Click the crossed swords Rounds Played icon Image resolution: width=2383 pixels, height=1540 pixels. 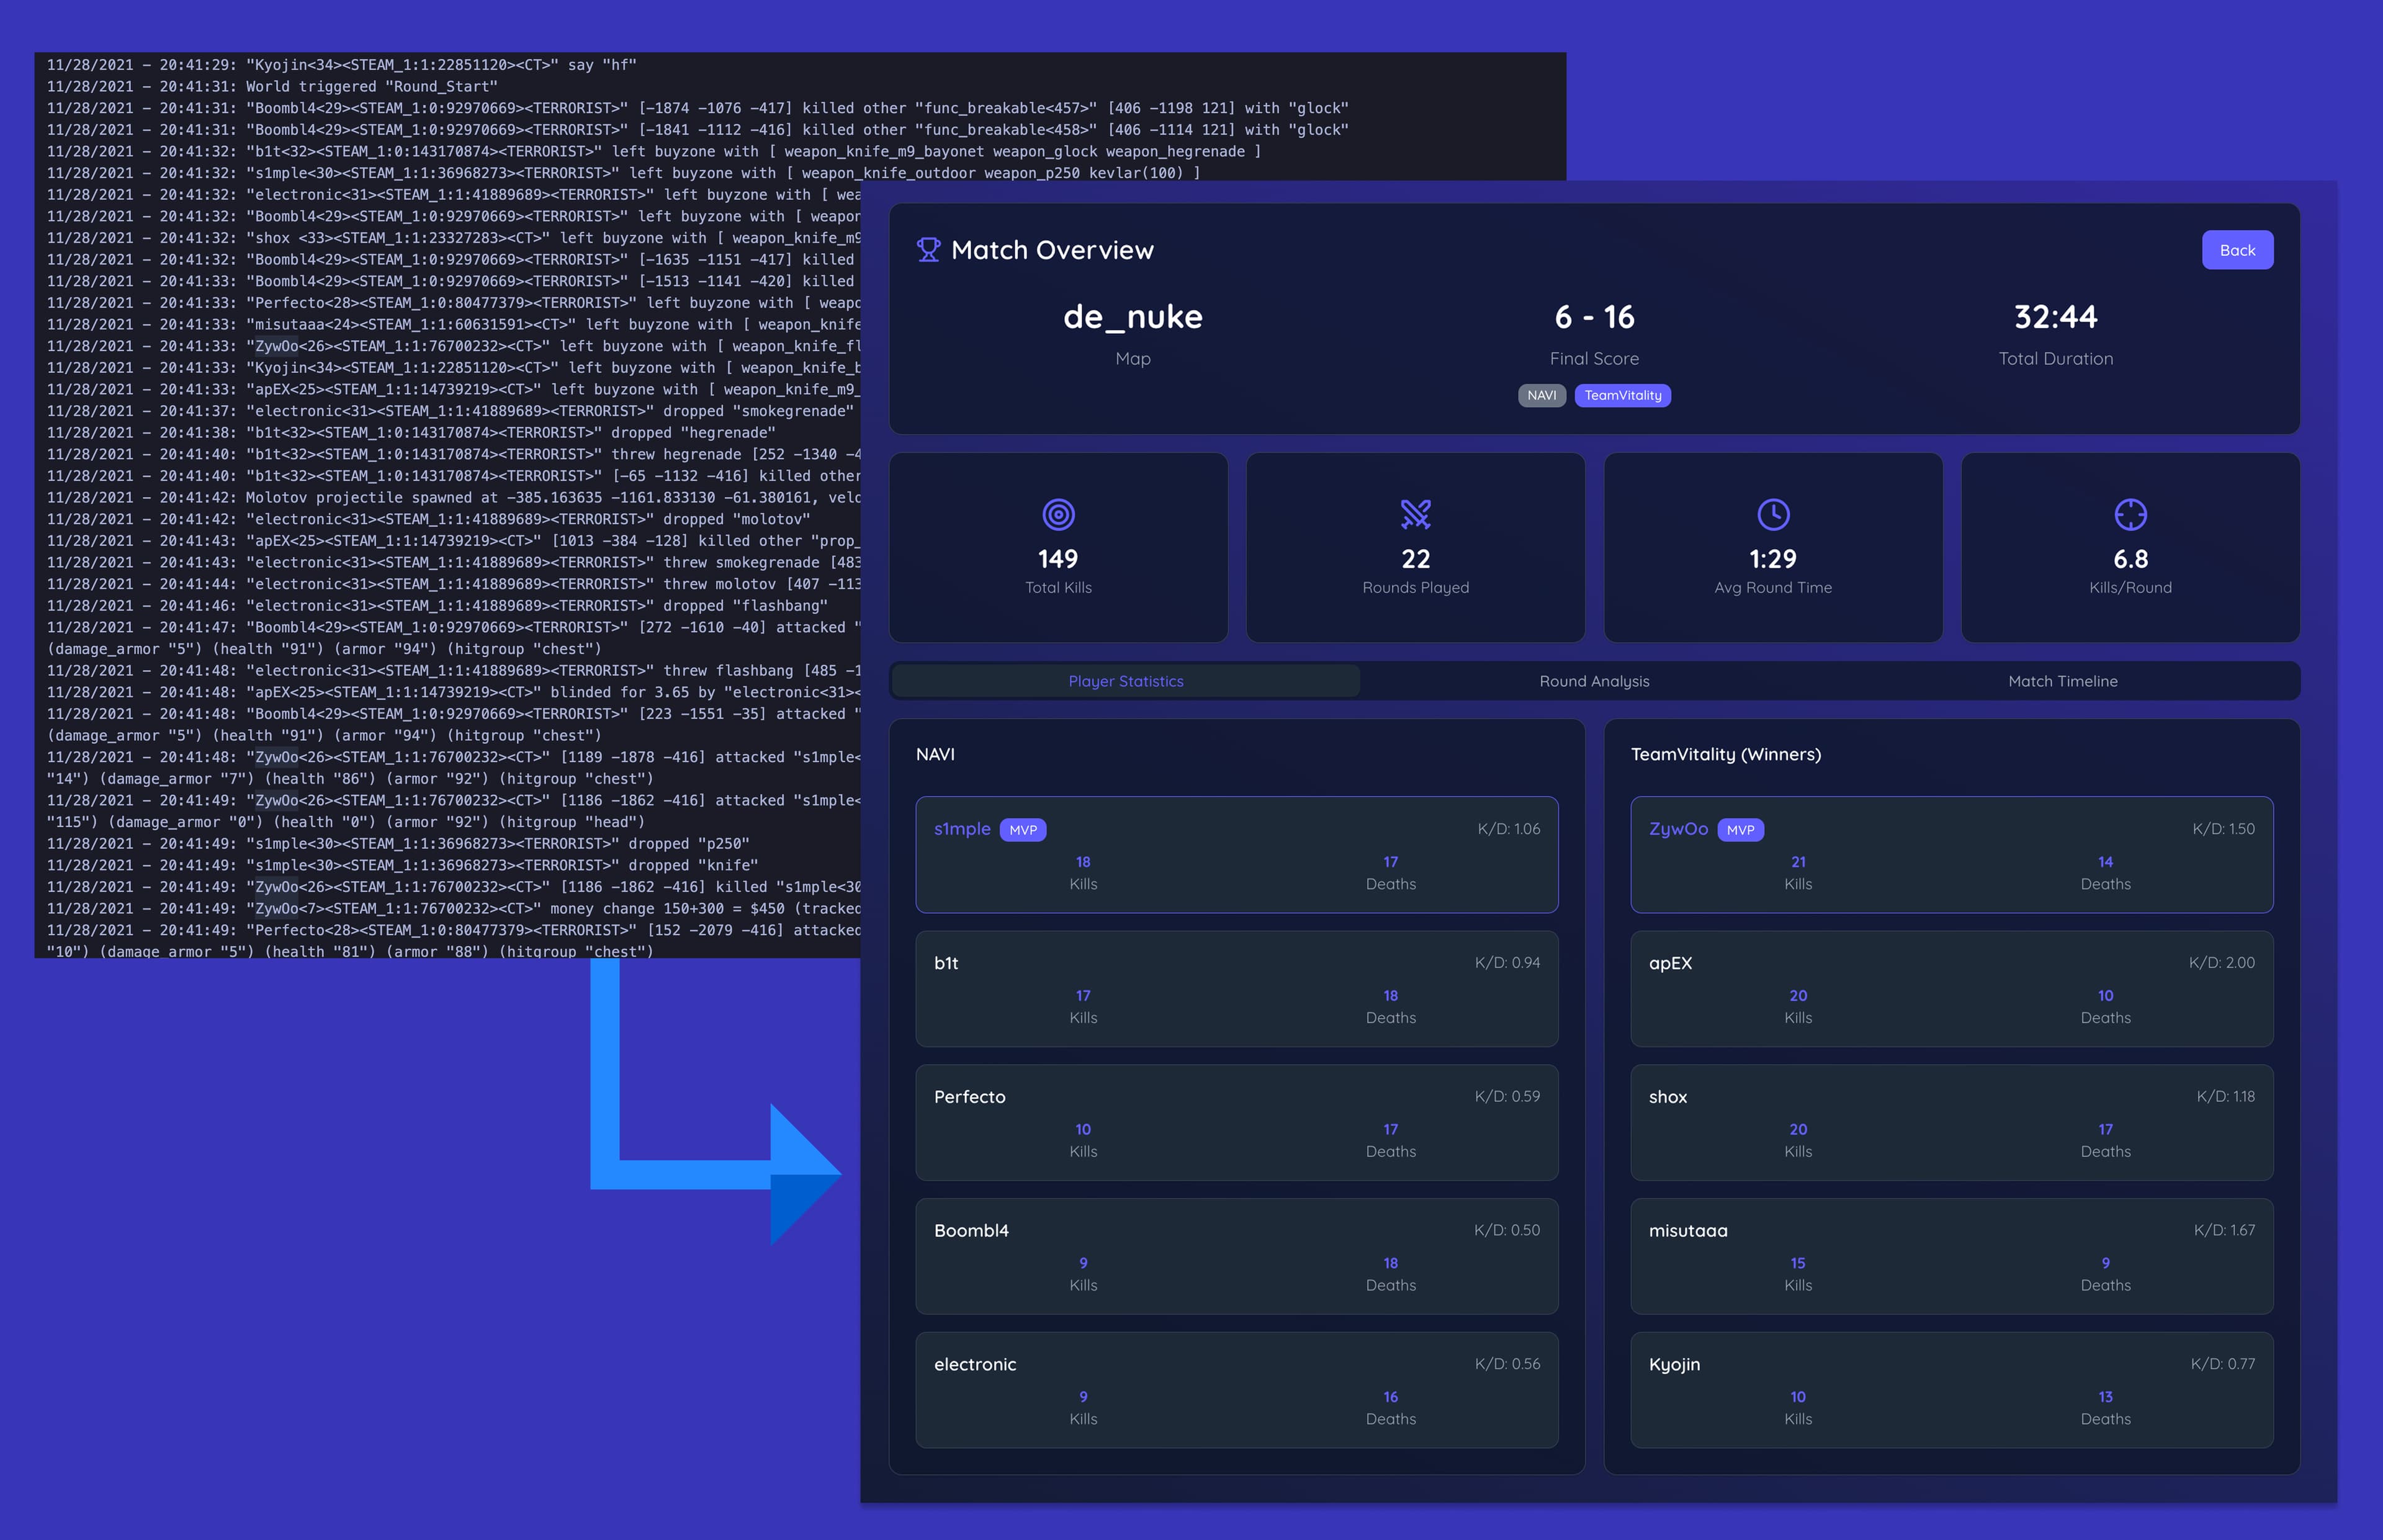coord(1415,515)
